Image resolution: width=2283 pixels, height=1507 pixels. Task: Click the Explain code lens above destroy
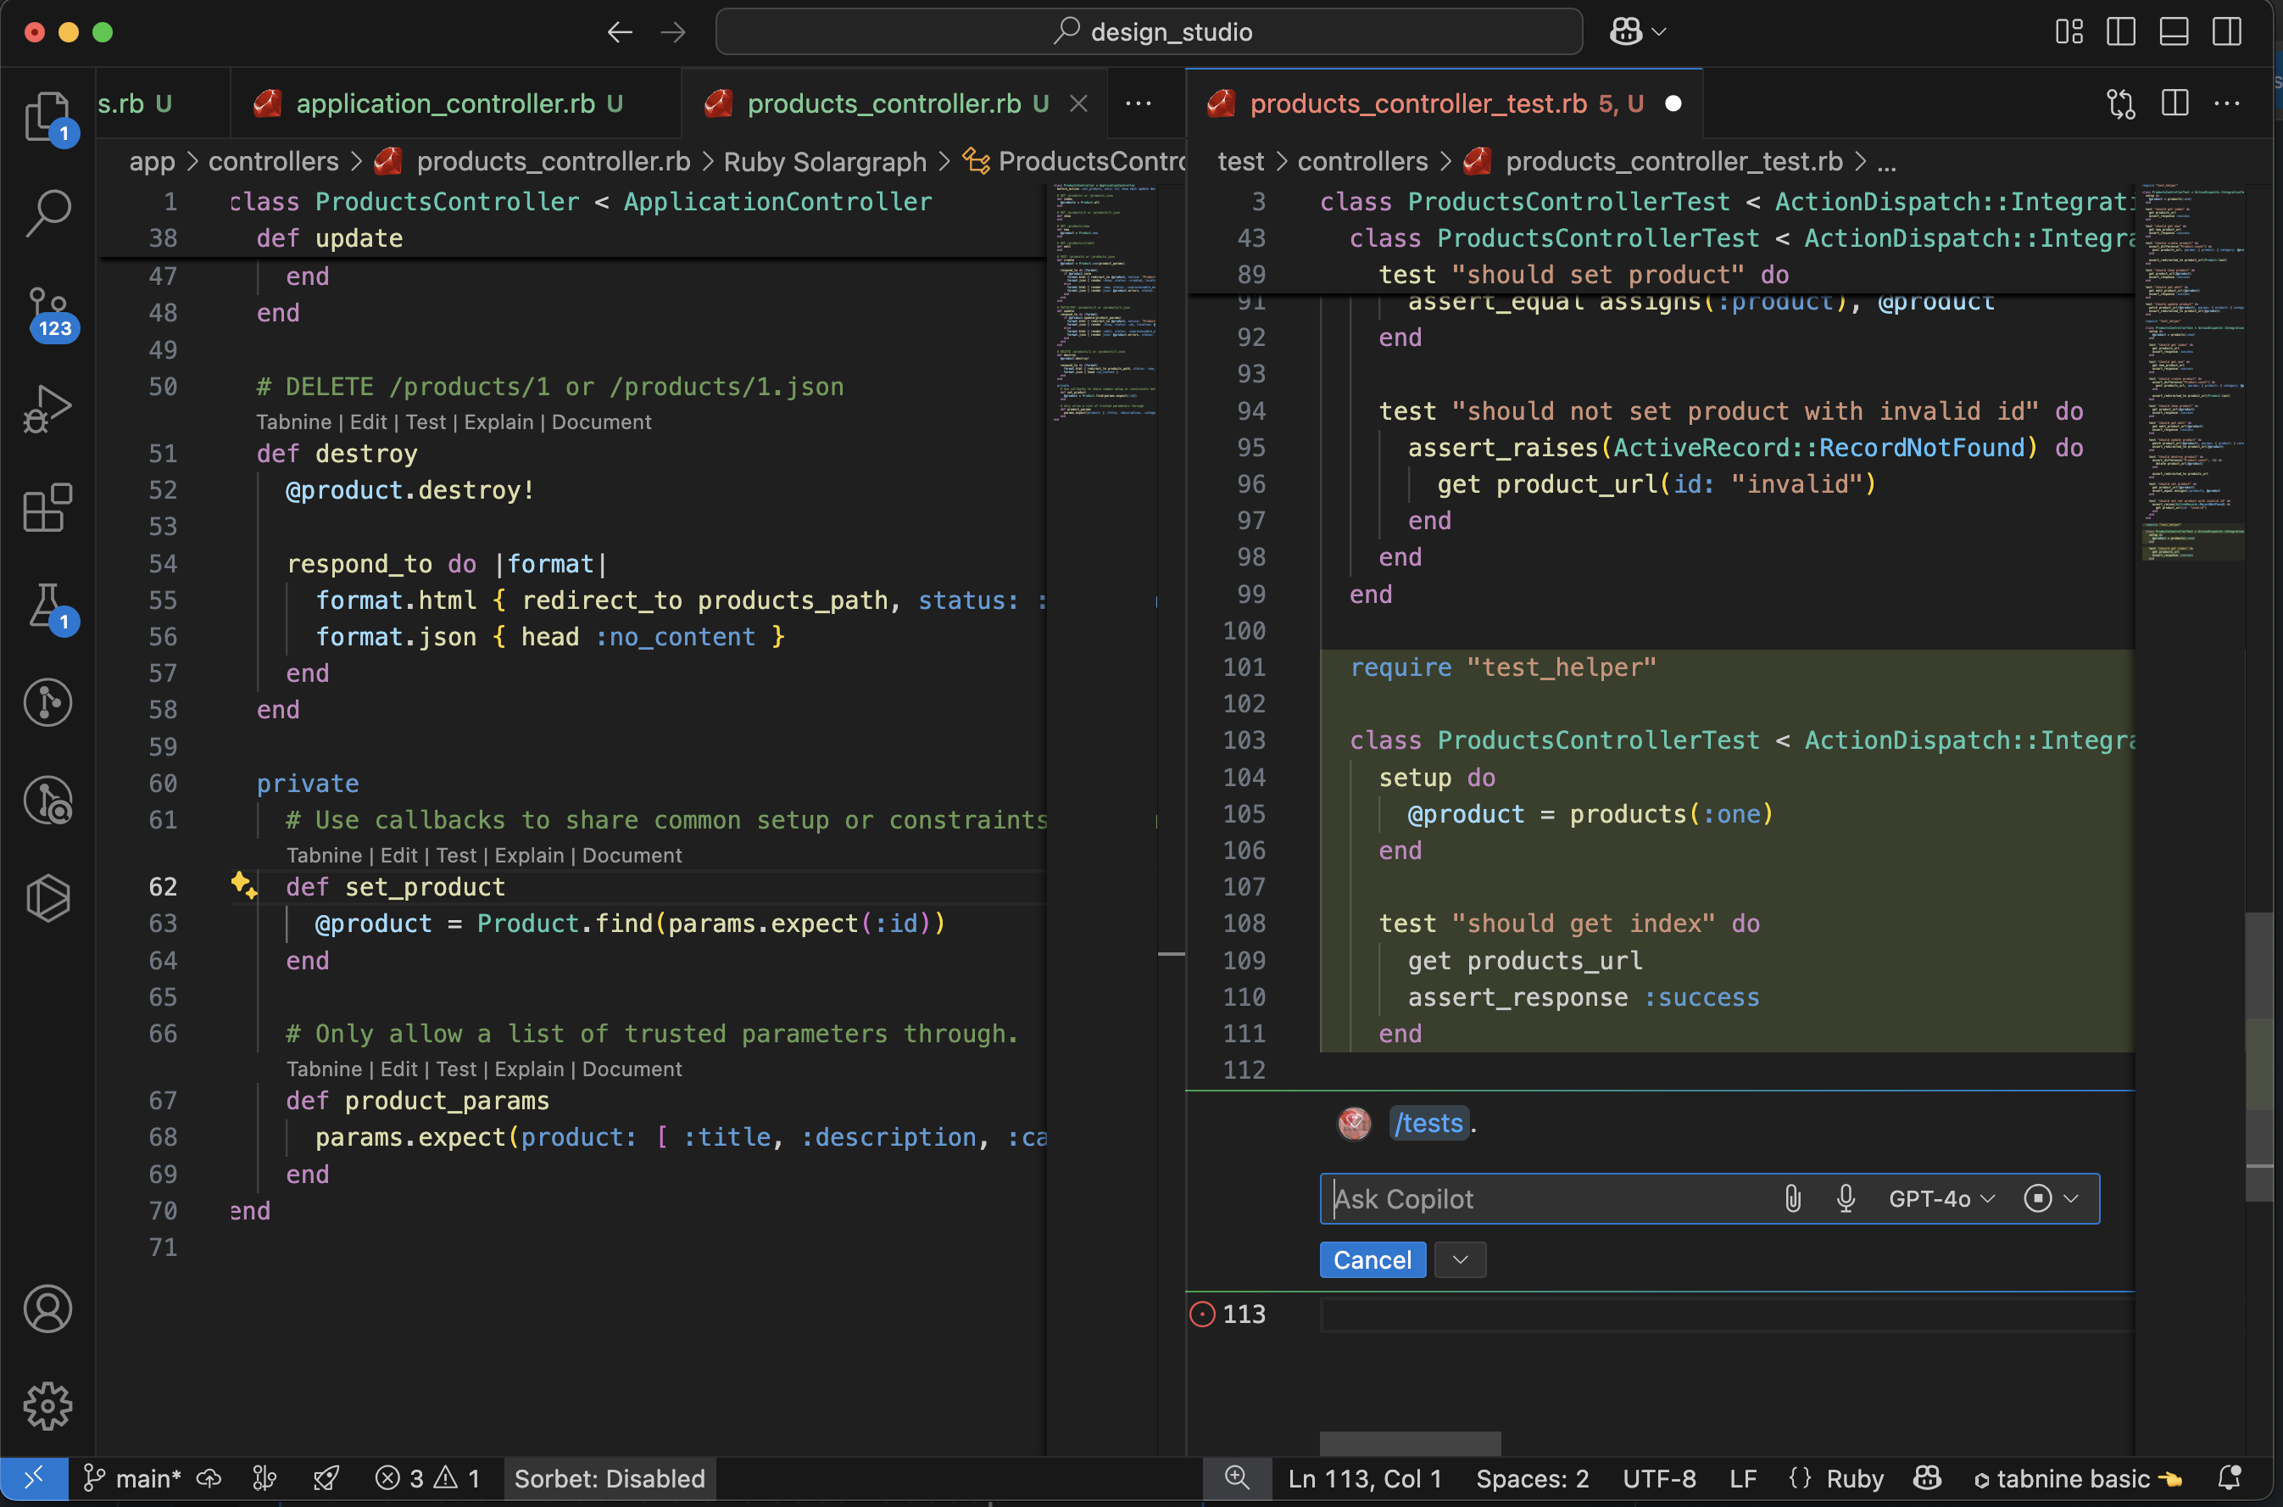498,422
